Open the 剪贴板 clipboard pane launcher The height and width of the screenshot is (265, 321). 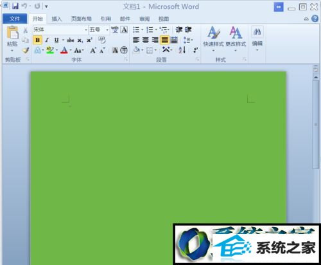[x=28, y=60]
